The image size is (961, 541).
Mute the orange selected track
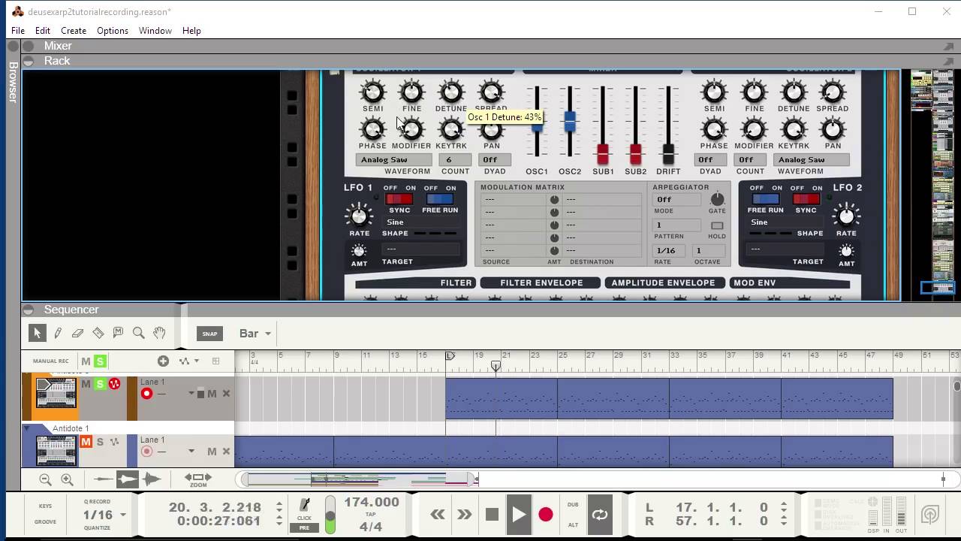coord(86,384)
